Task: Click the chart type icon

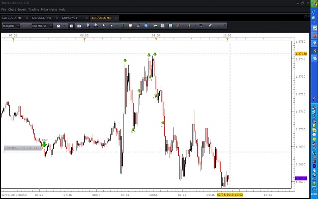Action: (59, 26)
